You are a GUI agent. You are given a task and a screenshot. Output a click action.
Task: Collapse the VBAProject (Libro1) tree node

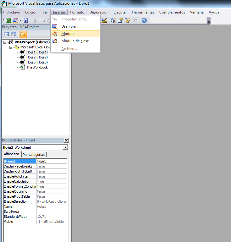(5, 42)
